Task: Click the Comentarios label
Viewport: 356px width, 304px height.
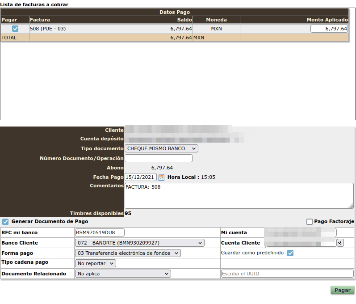Action: pyautogui.click(x=107, y=186)
